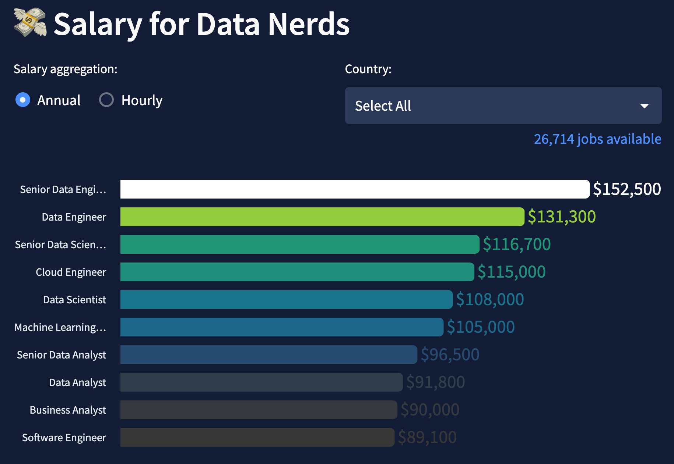Click the Data Analyst salary bar
This screenshot has height=464, width=674.
261,382
